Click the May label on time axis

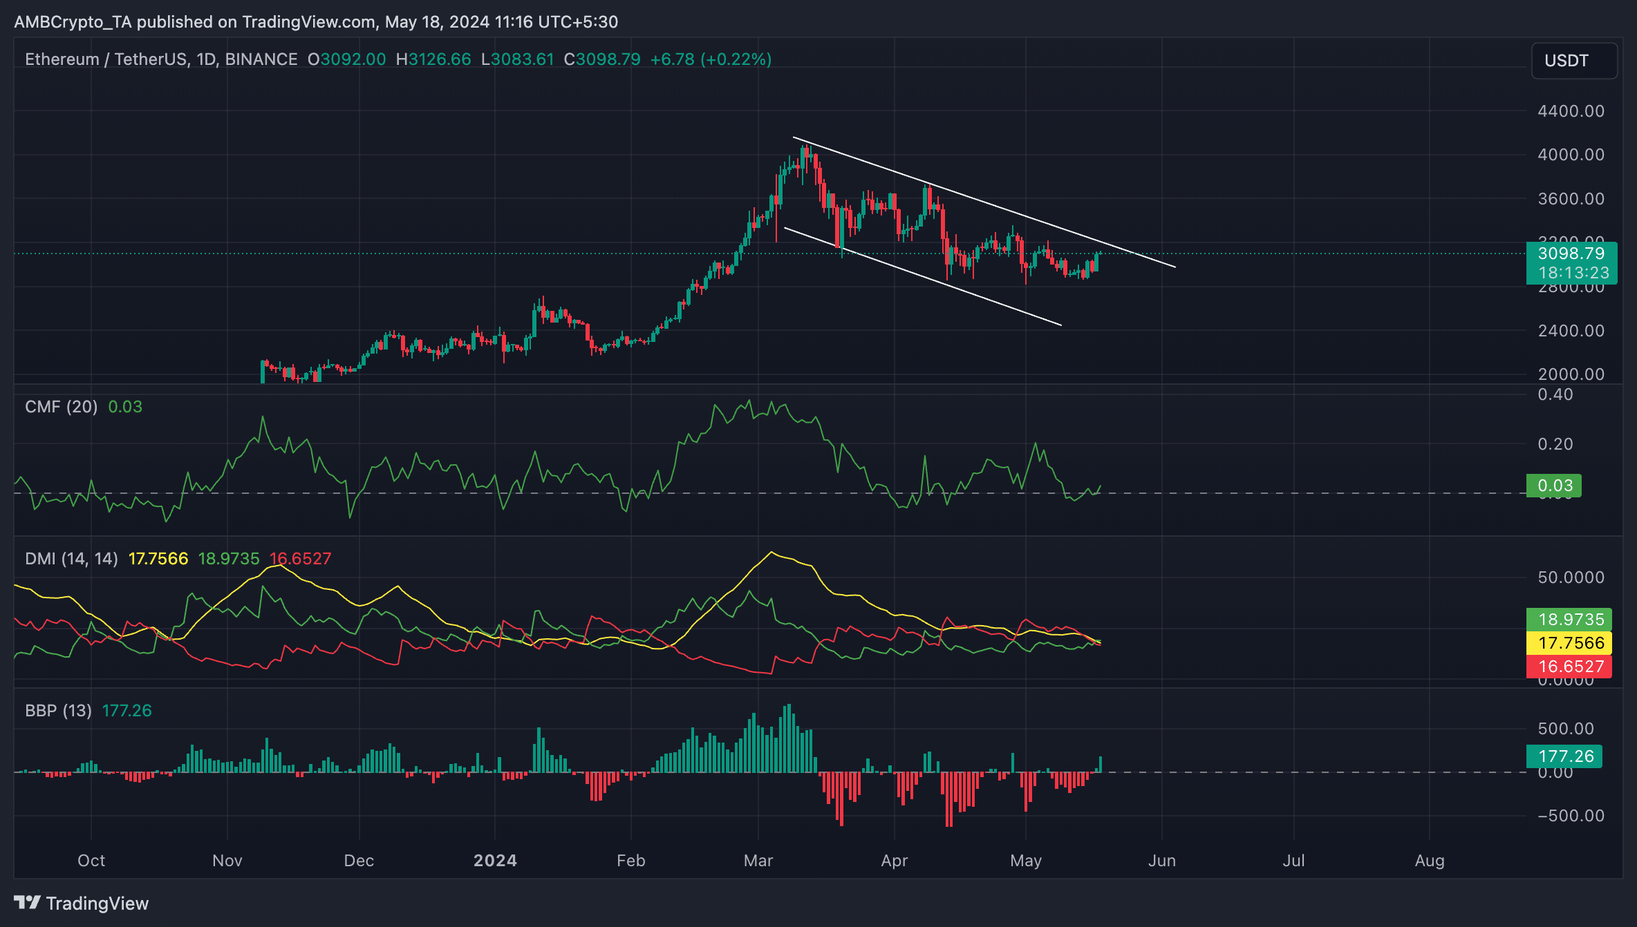pos(1026,861)
